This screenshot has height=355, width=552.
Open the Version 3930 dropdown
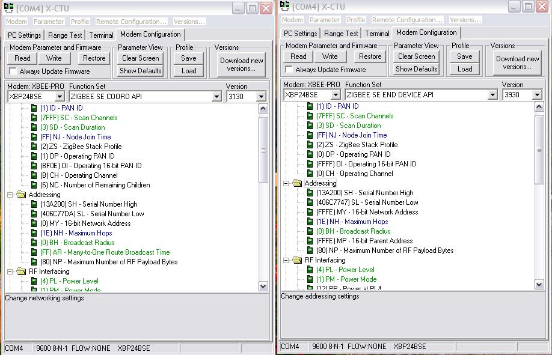pyautogui.click(x=537, y=95)
